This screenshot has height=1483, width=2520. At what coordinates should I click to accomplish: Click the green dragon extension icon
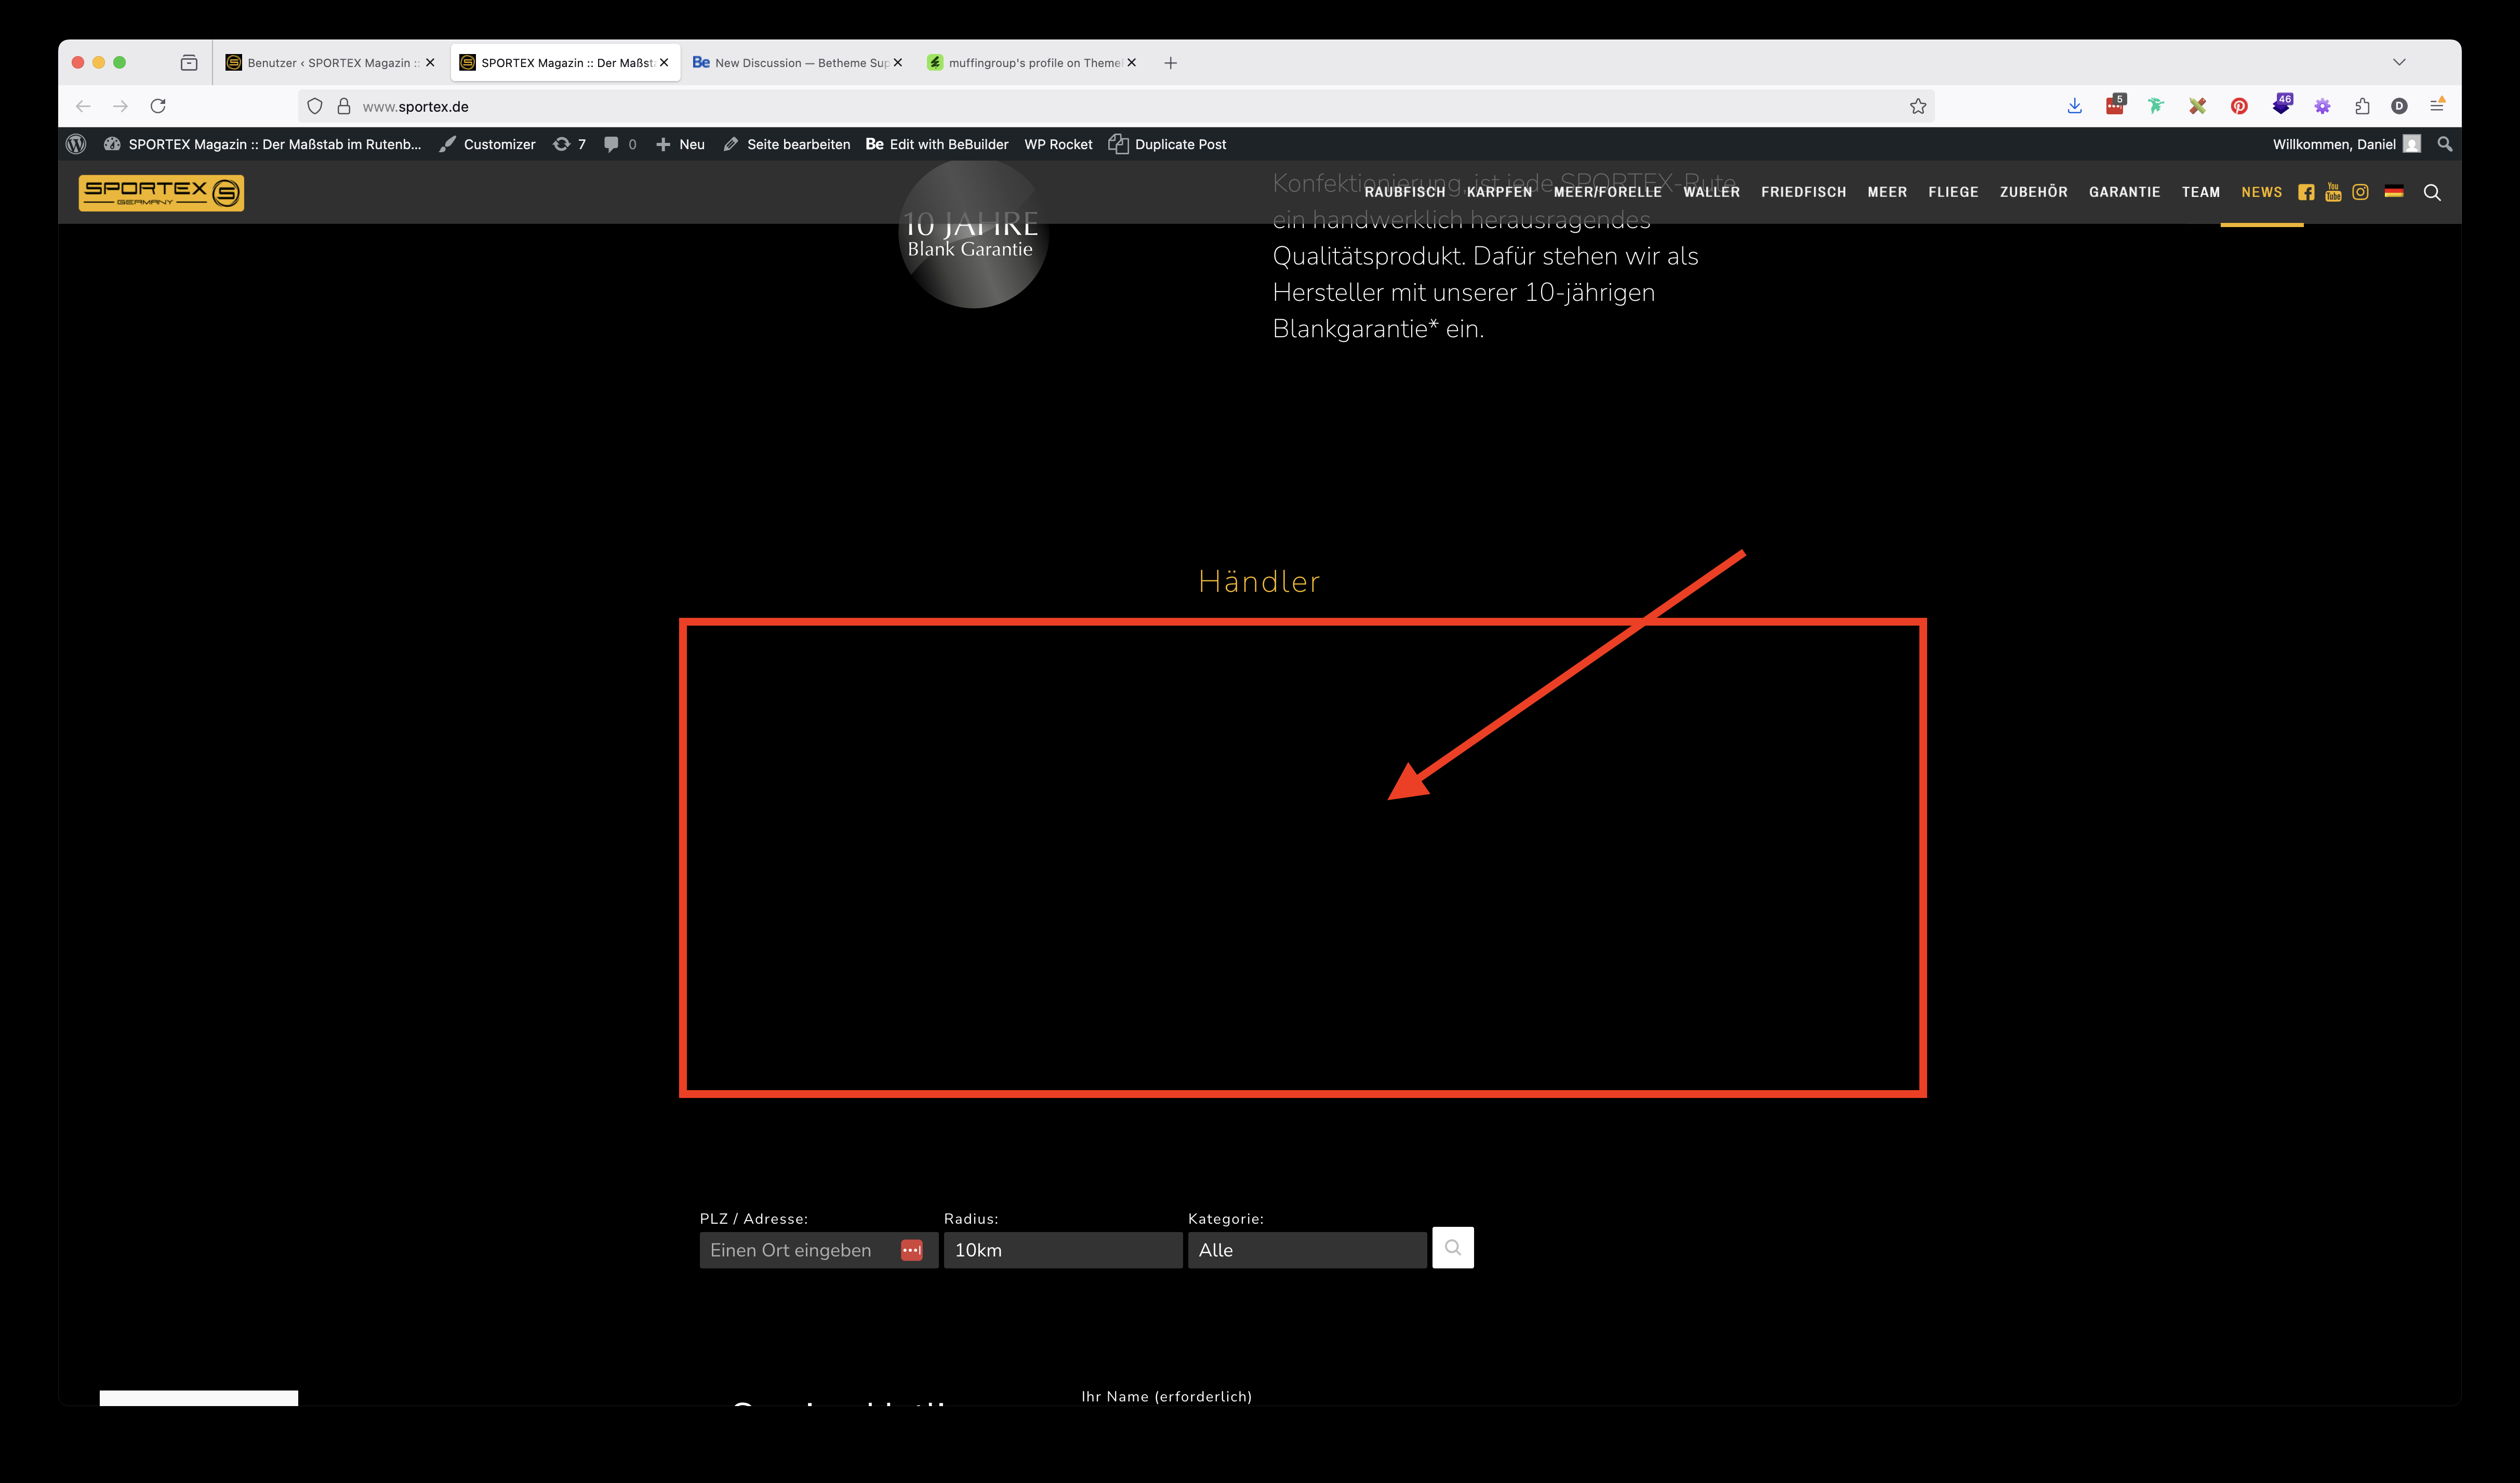2156,106
